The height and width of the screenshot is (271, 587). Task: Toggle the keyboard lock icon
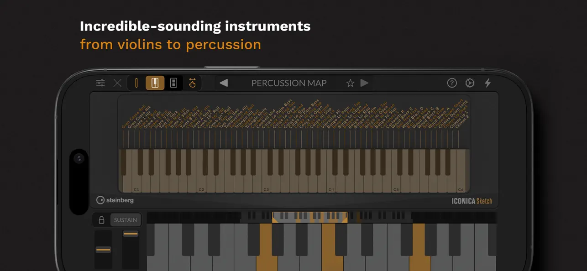pos(102,220)
